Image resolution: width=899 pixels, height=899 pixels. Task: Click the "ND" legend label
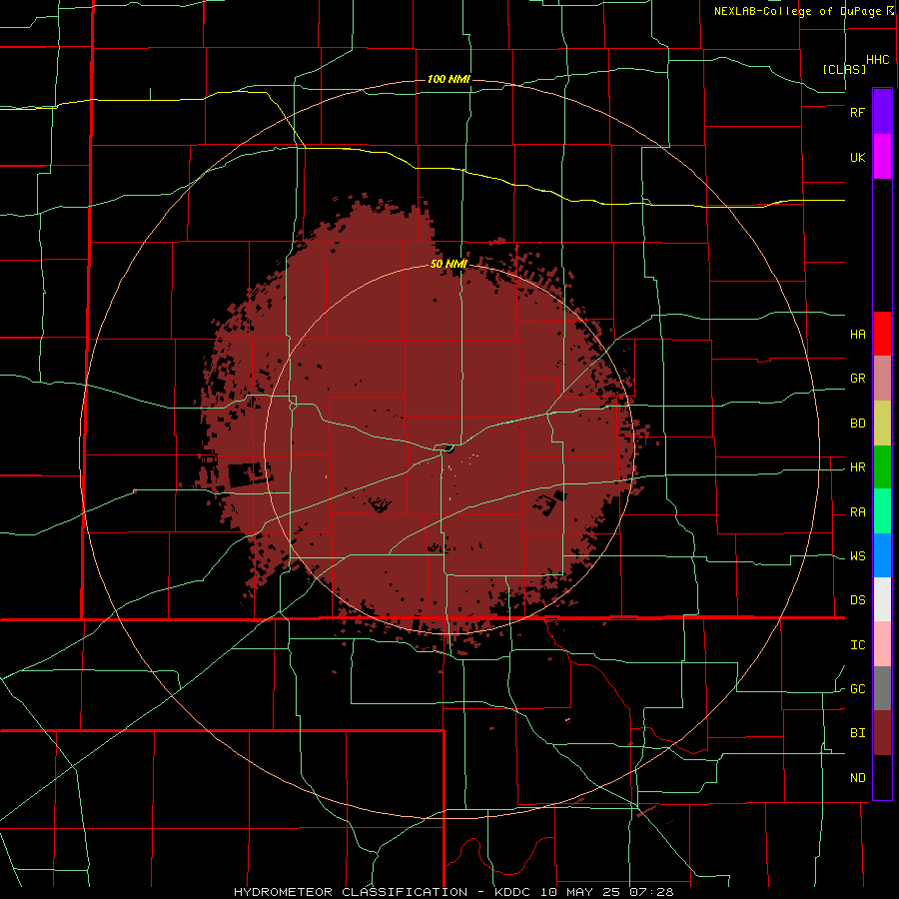coord(857,778)
